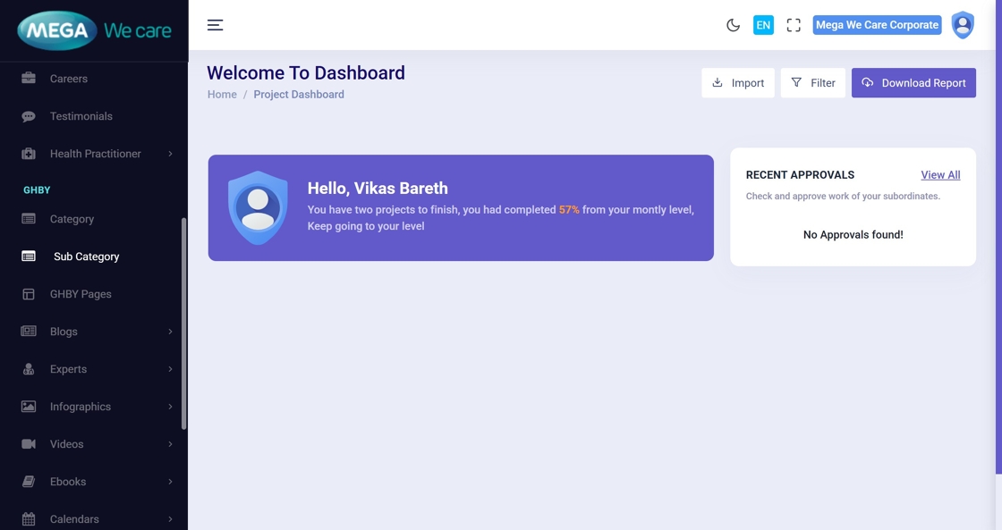Expand the Calendars submenu chevron
1002x530 pixels.
170,519
